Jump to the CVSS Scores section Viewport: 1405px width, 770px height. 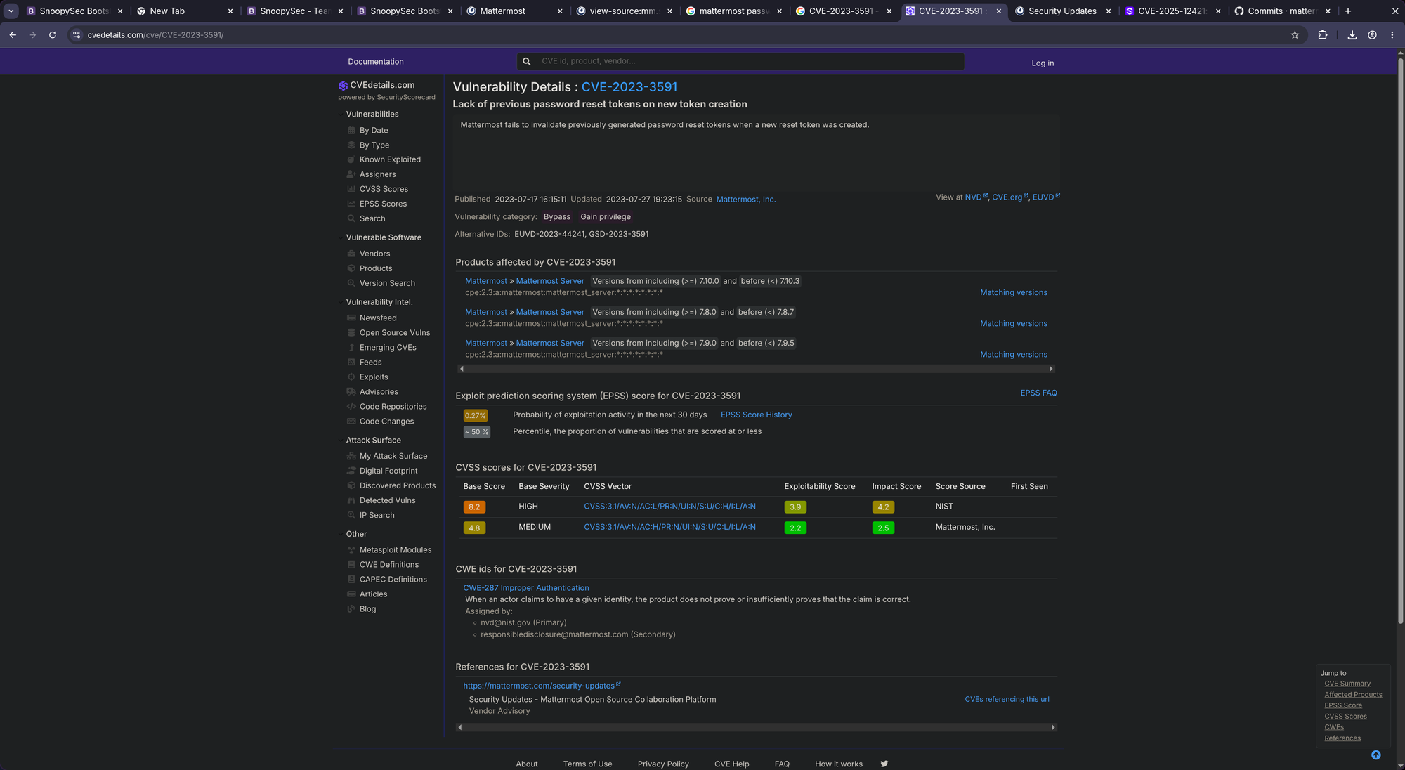pyautogui.click(x=1345, y=717)
